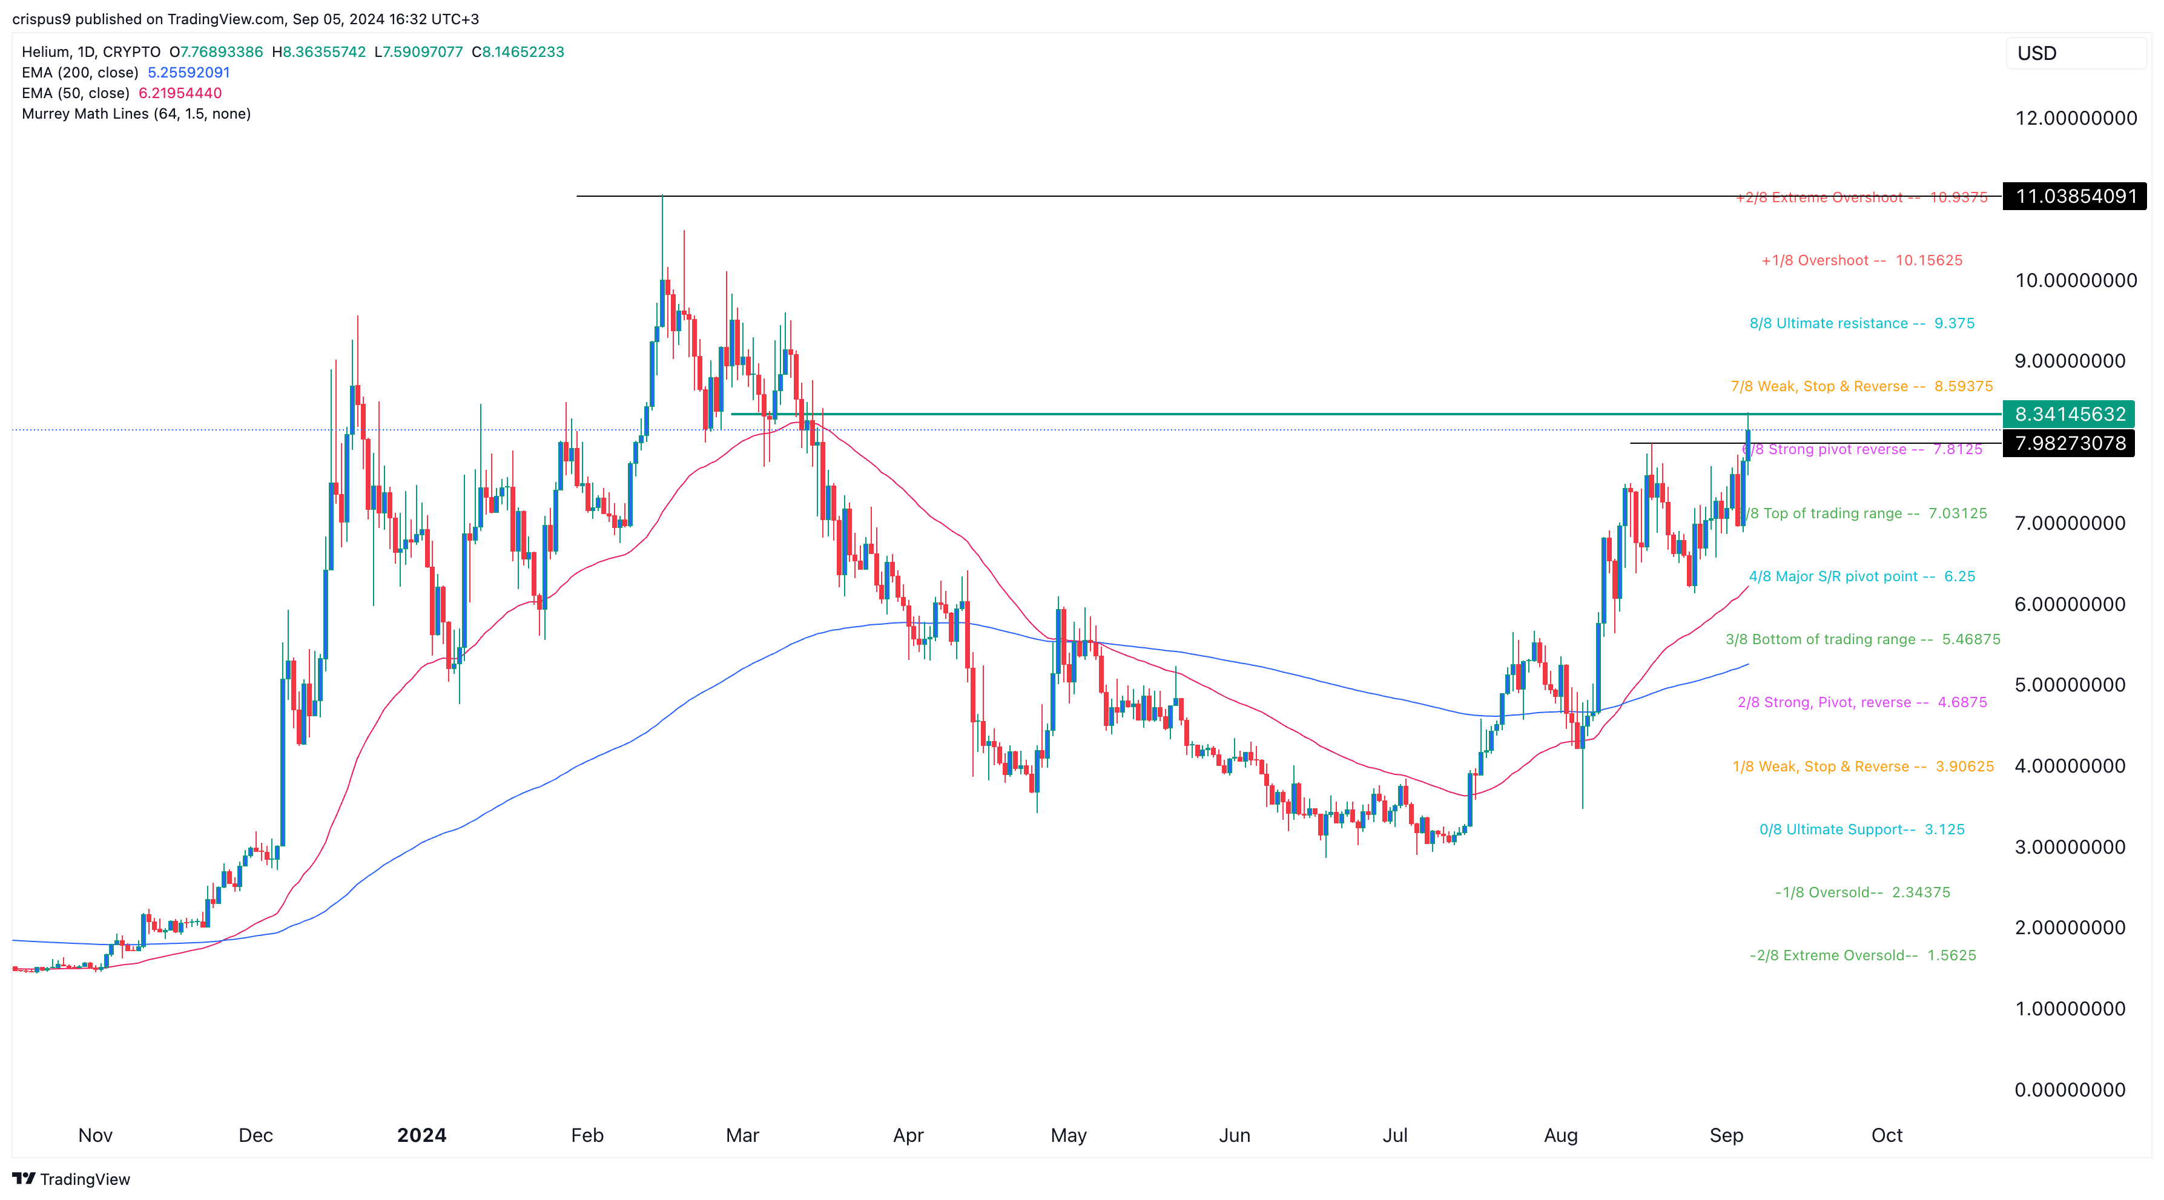
Task: Click the Aug label on the time axis
Action: pos(1561,1135)
